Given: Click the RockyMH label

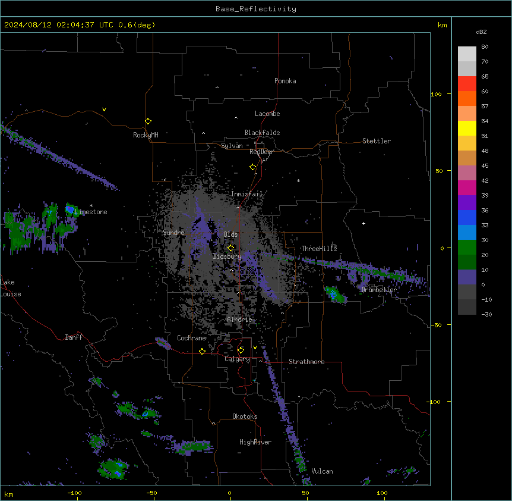Looking at the screenshot, I should [x=146, y=135].
